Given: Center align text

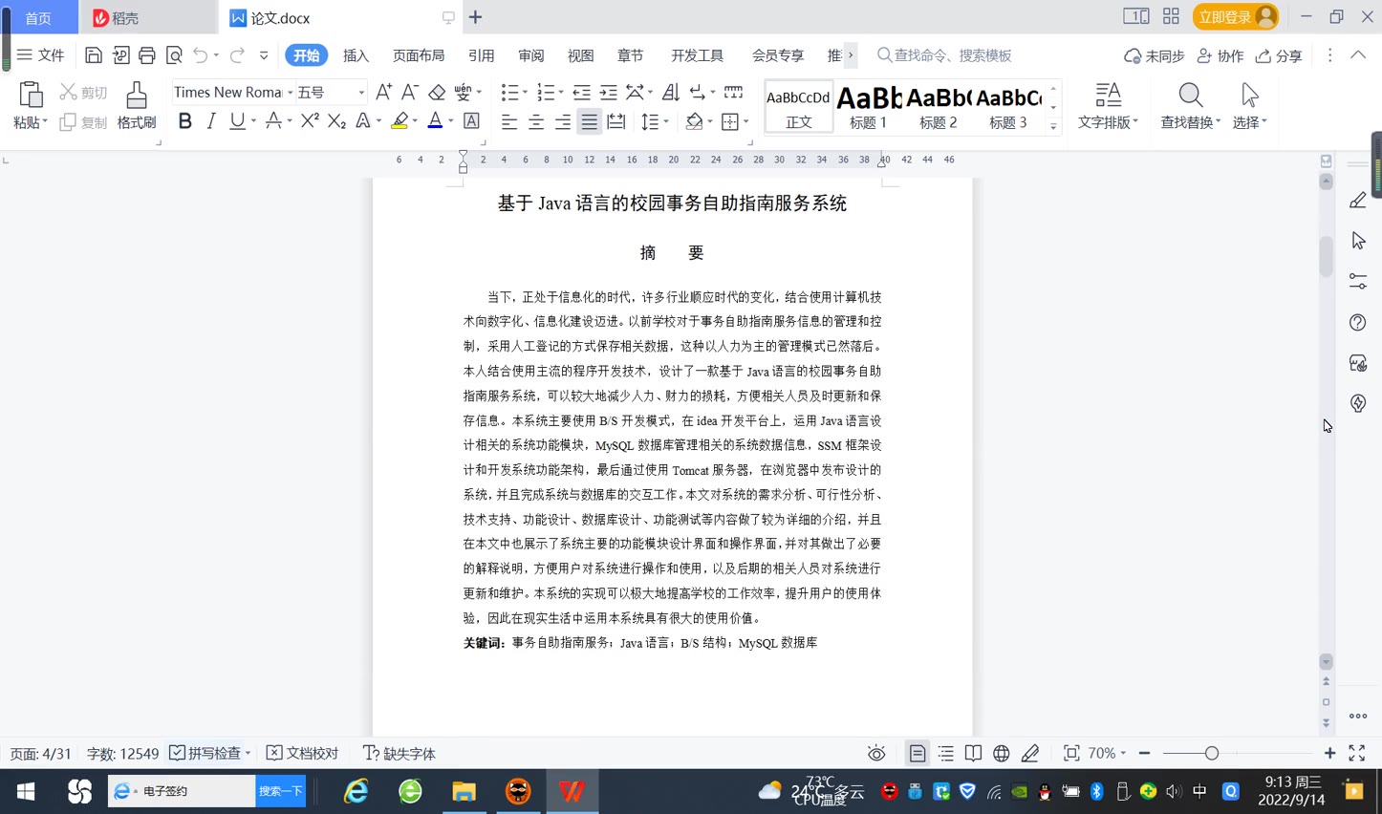Looking at the screenshot, I should (x=536, y=121).
